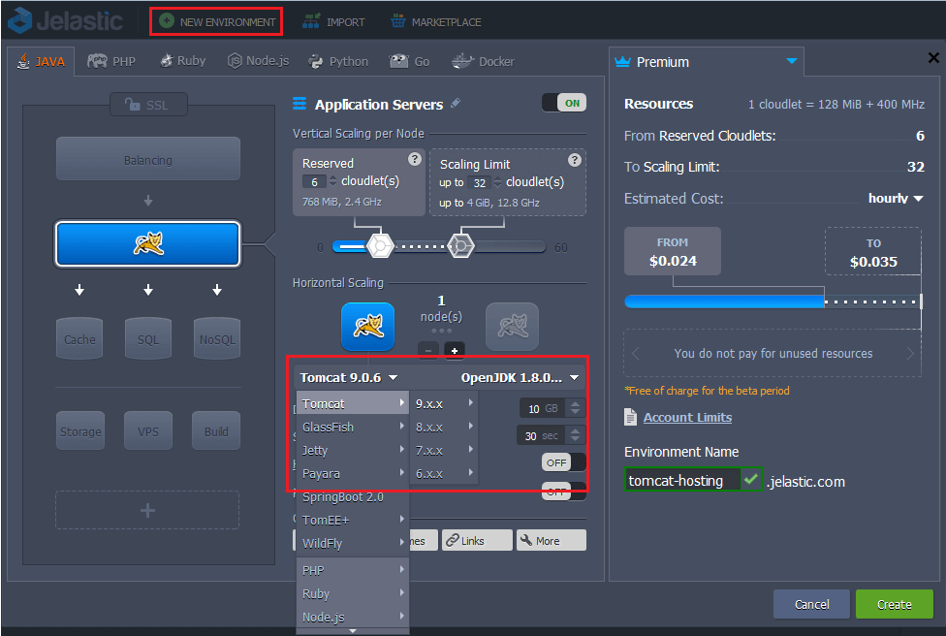This screenshot has width=946, height=636.
Task: Expand the TomEE+ submenu
Action: click(353, 520)
